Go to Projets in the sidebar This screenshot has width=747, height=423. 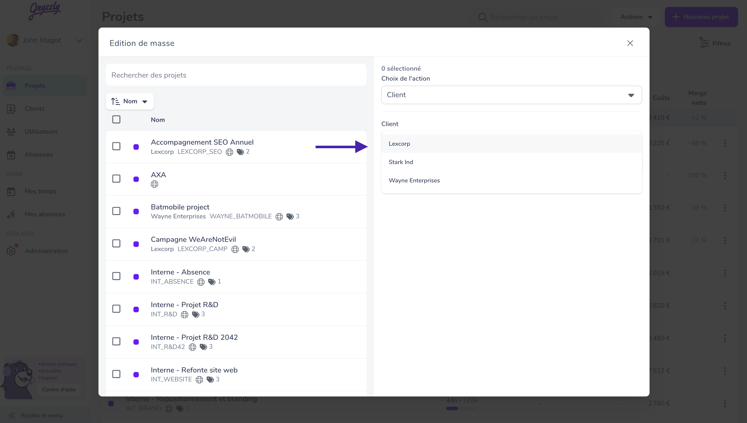point(45,86)
